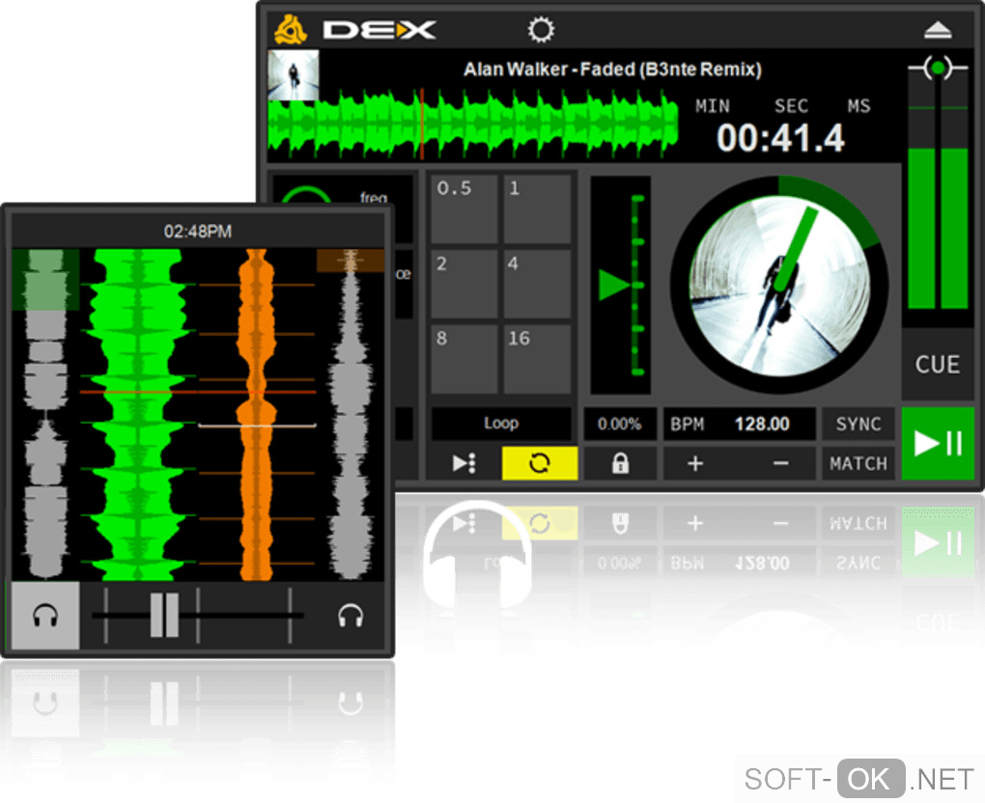Click the Loop mode label button
985x803 pixels.
(501, 423)
